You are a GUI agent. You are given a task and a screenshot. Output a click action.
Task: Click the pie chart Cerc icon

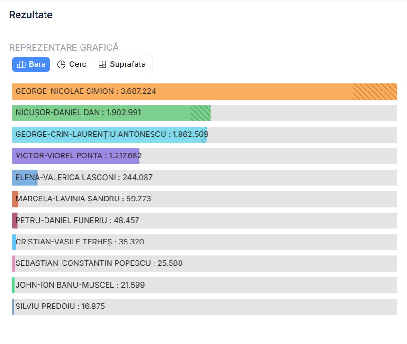(62, 64)
